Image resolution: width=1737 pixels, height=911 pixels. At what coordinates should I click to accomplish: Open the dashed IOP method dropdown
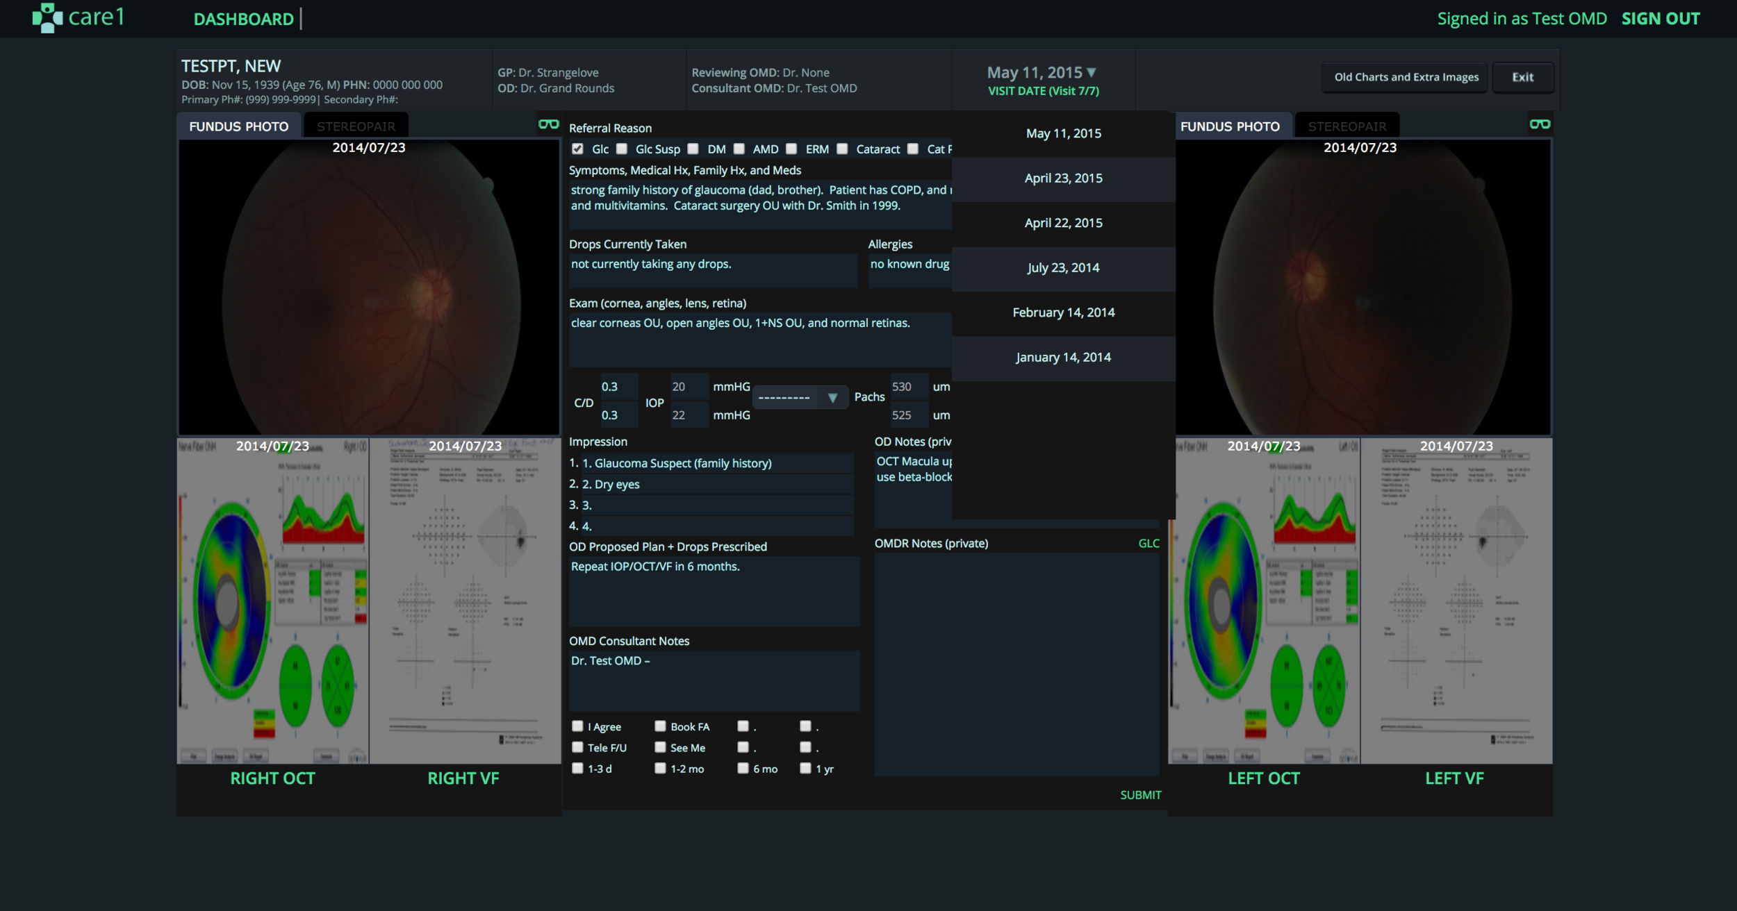coord(800,397)
